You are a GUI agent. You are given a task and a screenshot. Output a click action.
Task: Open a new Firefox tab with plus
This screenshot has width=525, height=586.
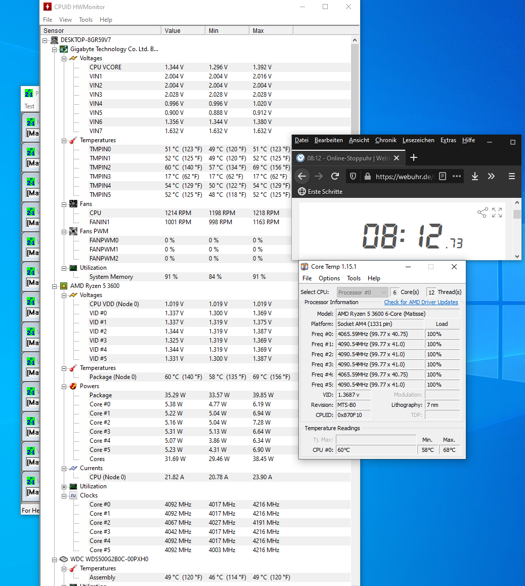pyautogui.click(x=413, y=158)
